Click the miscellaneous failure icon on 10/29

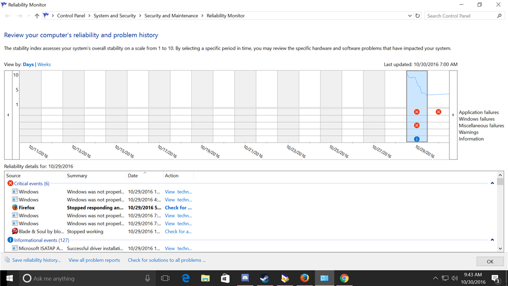[417, 126]
